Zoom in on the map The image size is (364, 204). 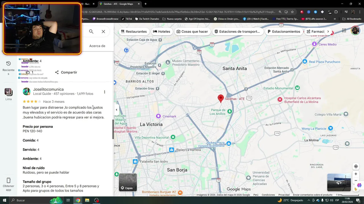click(356, 174)
